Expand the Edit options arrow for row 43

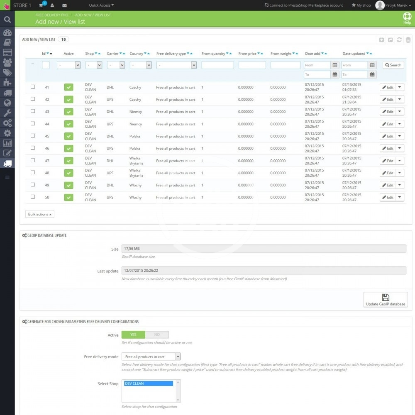pyautogui.click(x=400, y=112)
